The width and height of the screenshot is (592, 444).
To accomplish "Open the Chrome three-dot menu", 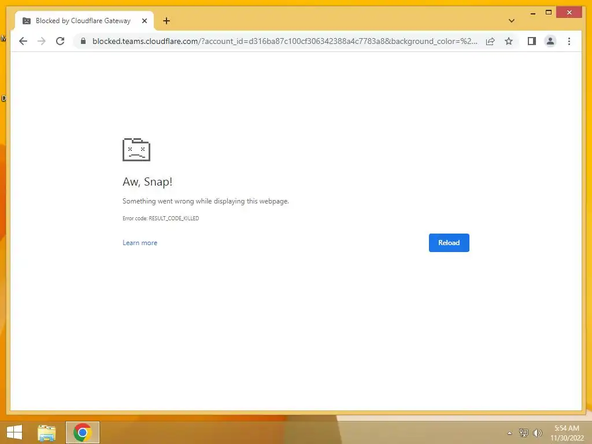I will 569,41.
